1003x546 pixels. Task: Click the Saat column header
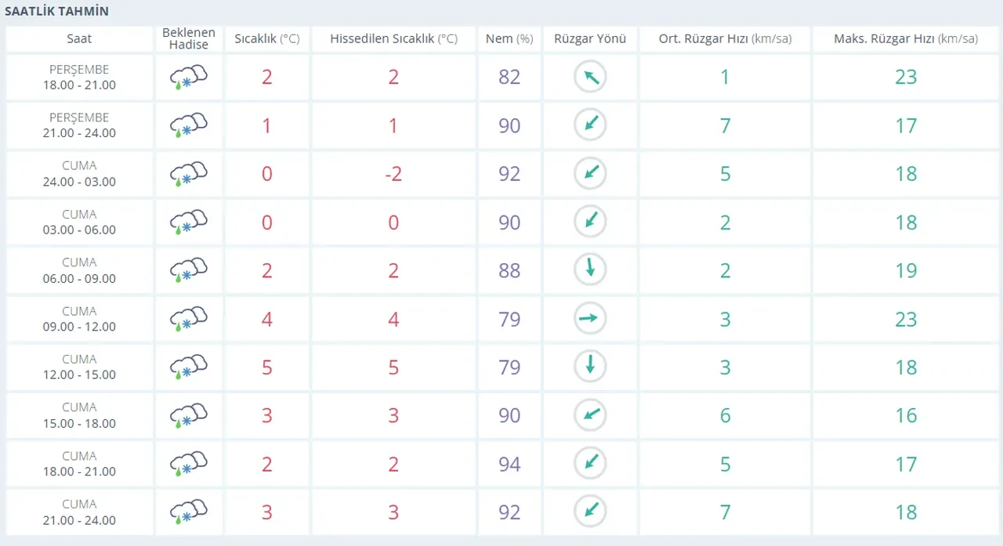[x=79, y=39]
